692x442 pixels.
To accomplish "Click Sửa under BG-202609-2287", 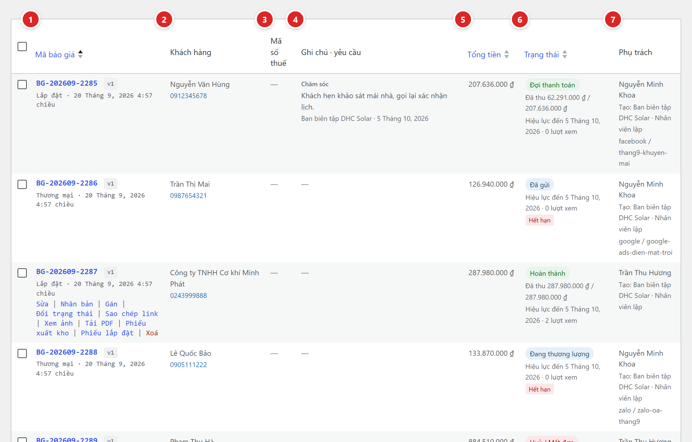I will [x=42, y=304].
